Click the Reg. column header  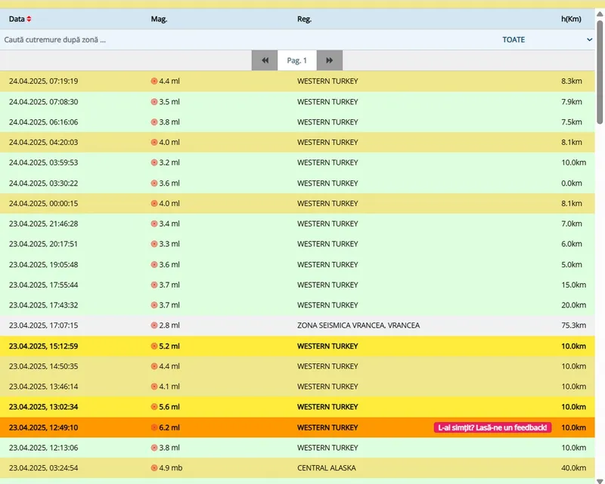pos(305,19)
